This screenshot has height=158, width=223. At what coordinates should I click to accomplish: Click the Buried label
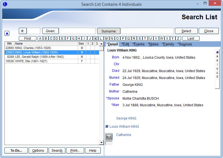(114, 77)
